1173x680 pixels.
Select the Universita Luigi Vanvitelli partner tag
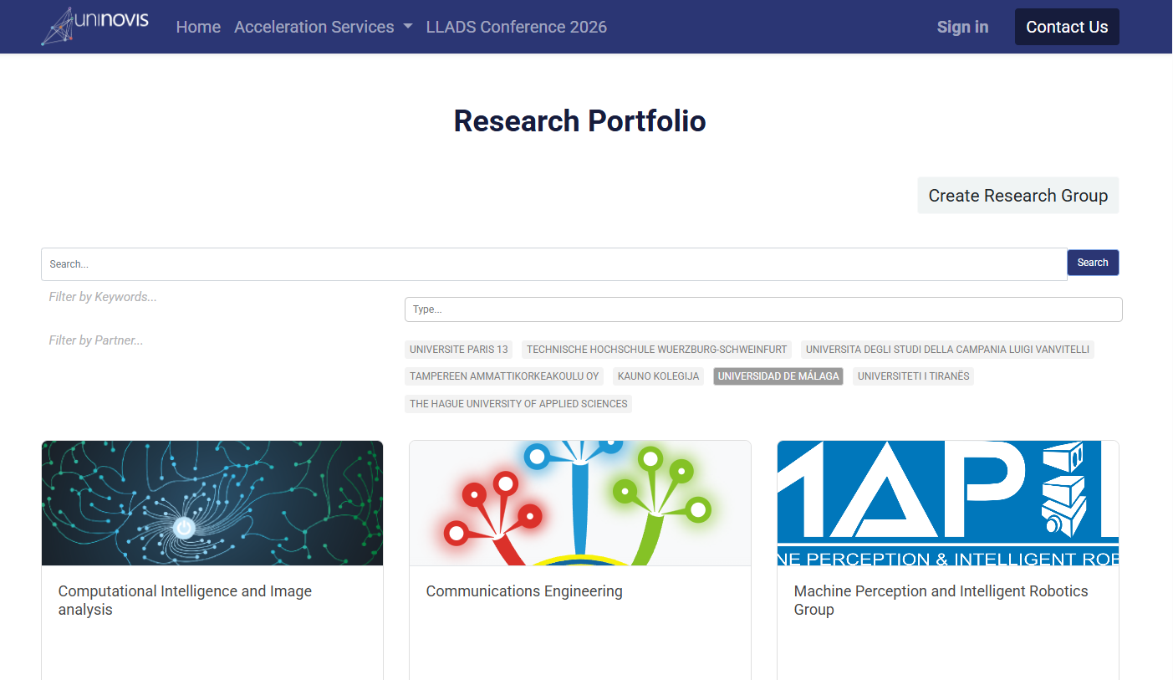[947, 350]
